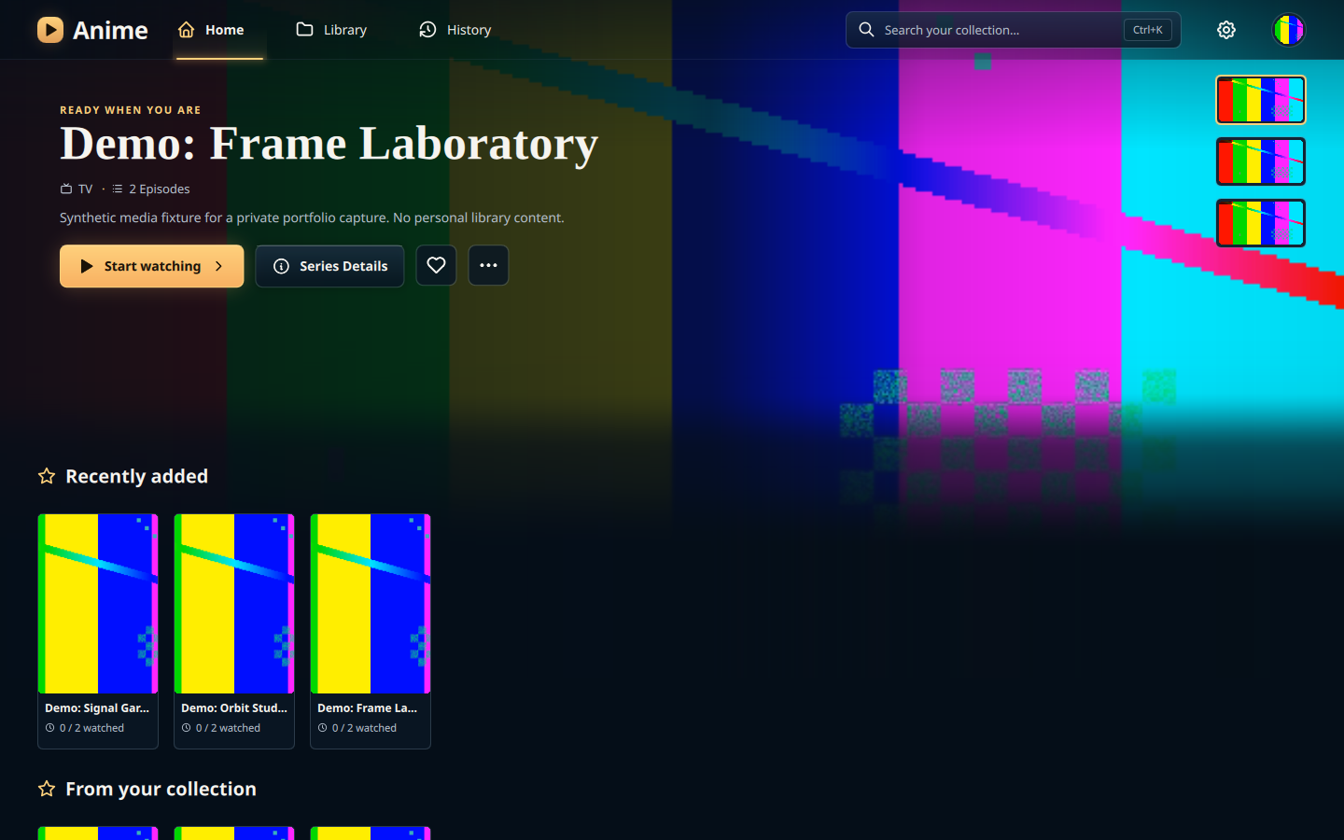Open Series Details
The height and width of the screenshot is (840, 1344).
329,266
